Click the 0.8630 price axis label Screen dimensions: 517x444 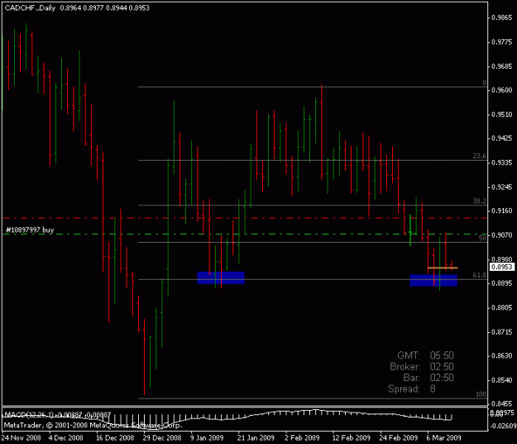pyautogui.click(x=502, y=356)
